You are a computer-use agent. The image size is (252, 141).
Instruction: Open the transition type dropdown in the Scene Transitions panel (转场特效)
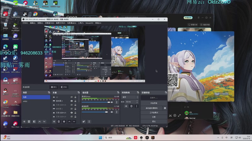pos(130,97)
